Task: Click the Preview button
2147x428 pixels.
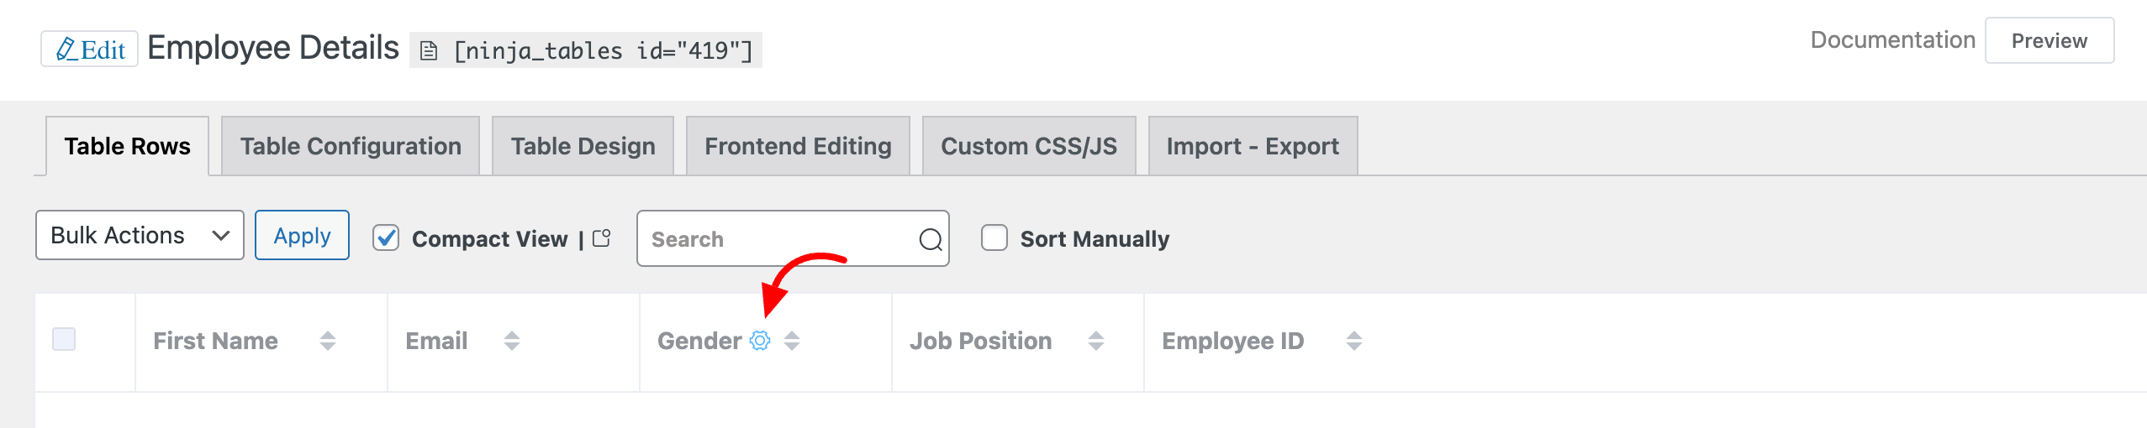Action: pos(2049,41)
